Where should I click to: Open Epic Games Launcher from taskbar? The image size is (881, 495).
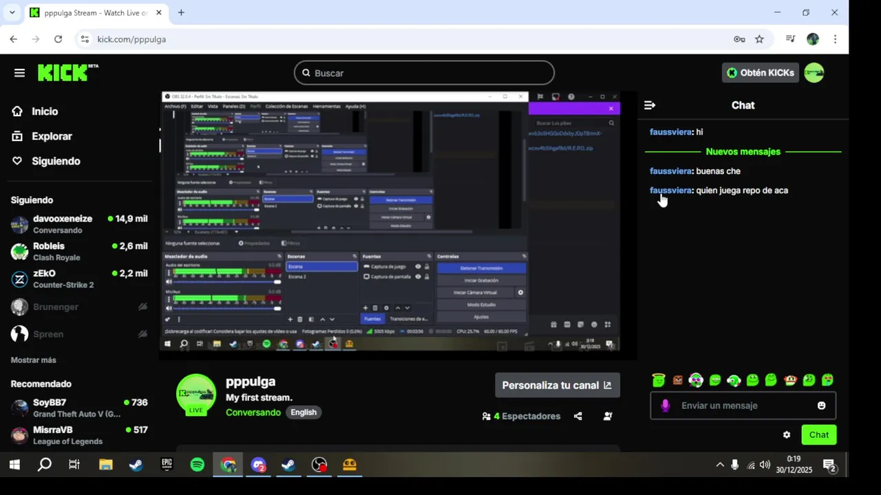(x=167, y=465)
